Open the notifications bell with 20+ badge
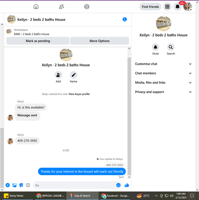 click(x=177, y=6)
